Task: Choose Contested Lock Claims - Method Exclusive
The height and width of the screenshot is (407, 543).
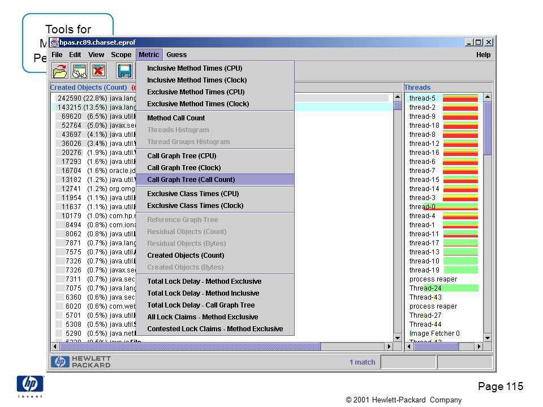Action: tap(215, 329)
